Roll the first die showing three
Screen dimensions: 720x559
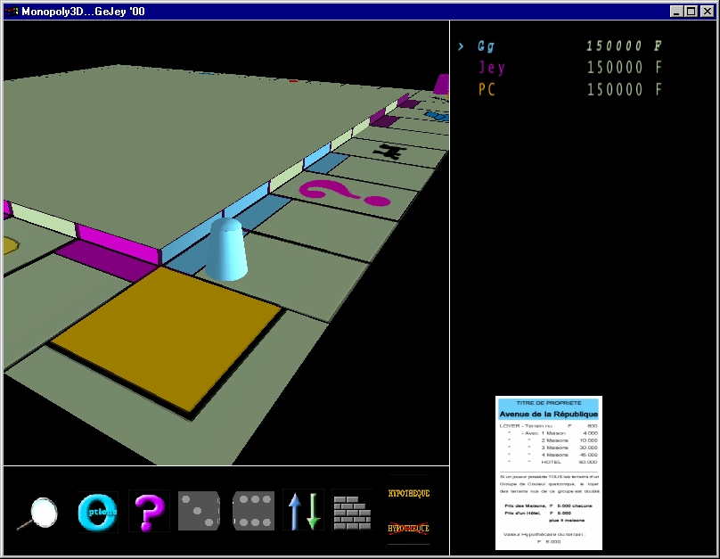(x=200, y=512)
